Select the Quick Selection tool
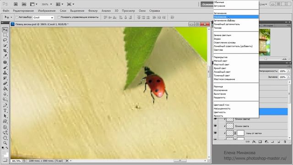The height and width of the screenshot is (165, 293). [x=5, y=45]
